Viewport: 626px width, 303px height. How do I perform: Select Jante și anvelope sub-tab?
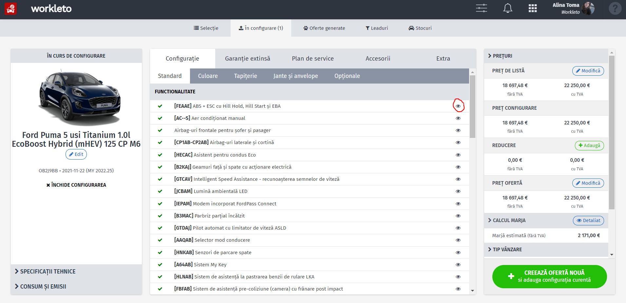tap(295, 76)
